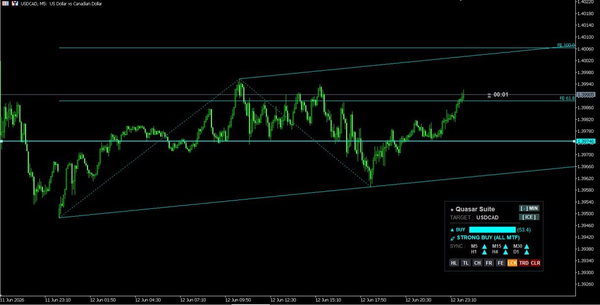Click the USDCAD target symbol in panel
Screen dimensions: 600x305
pos(487,217)
